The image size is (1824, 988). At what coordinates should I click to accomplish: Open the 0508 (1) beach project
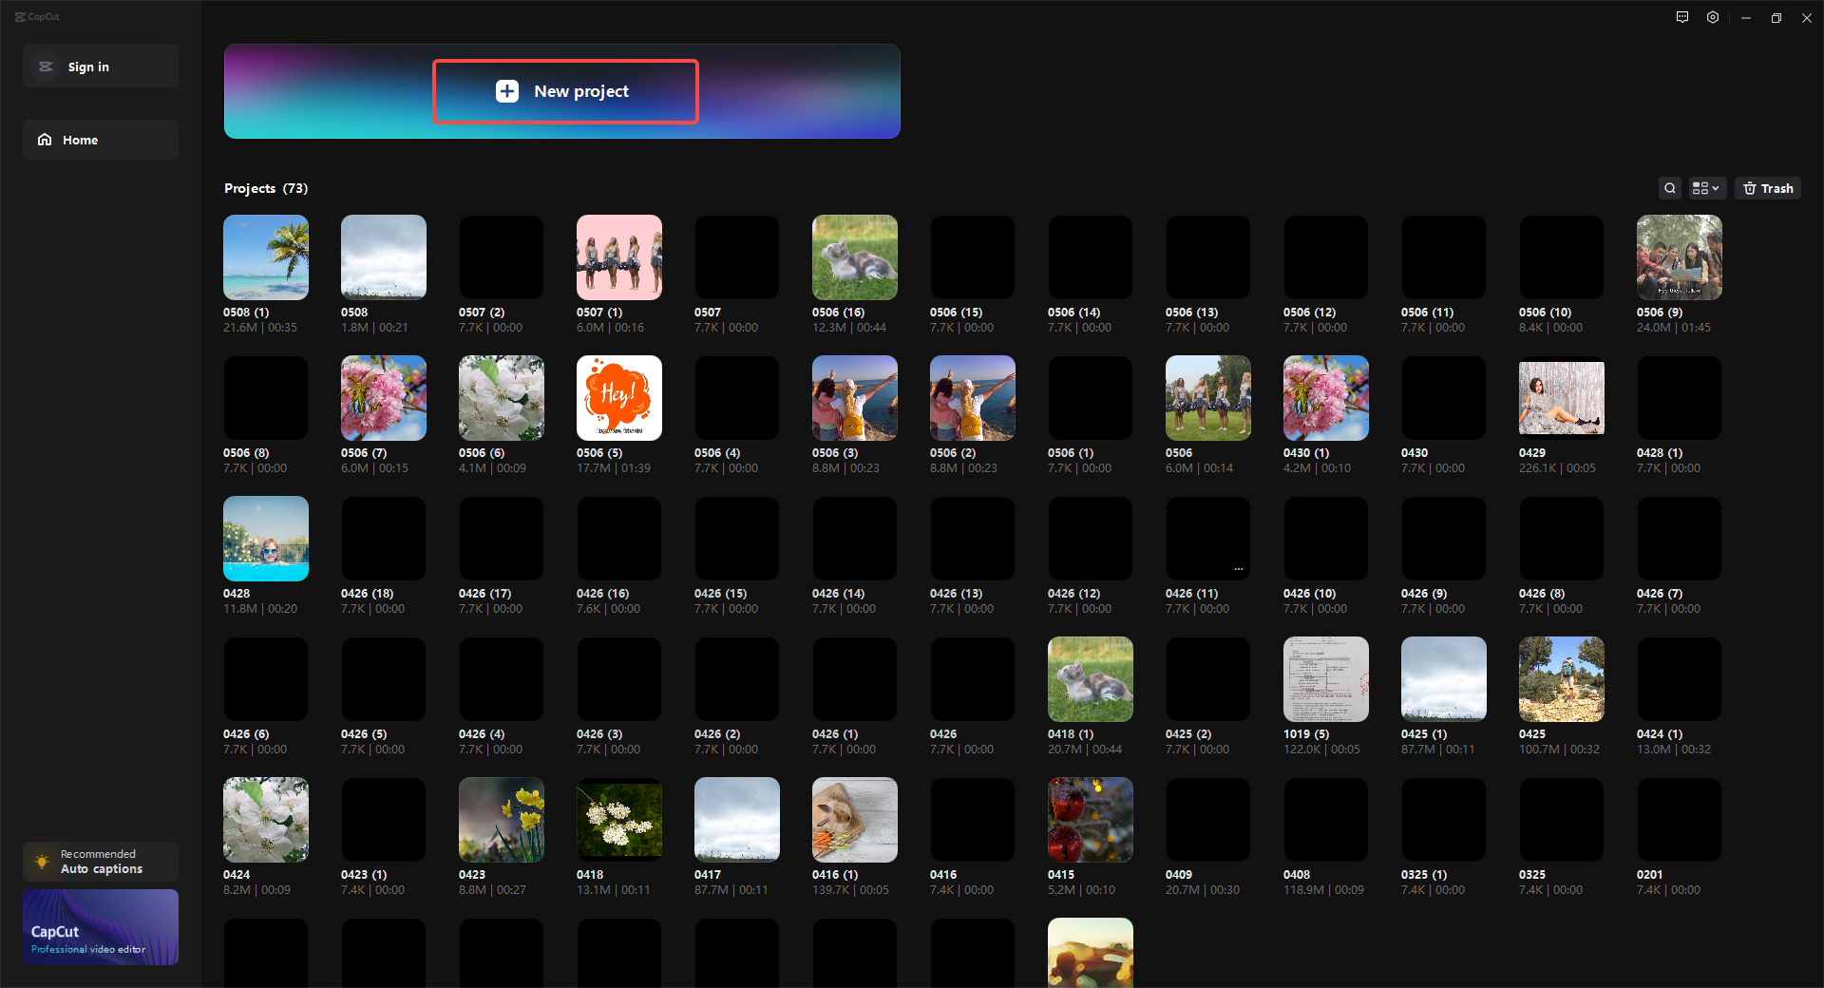tap(265, 256)
